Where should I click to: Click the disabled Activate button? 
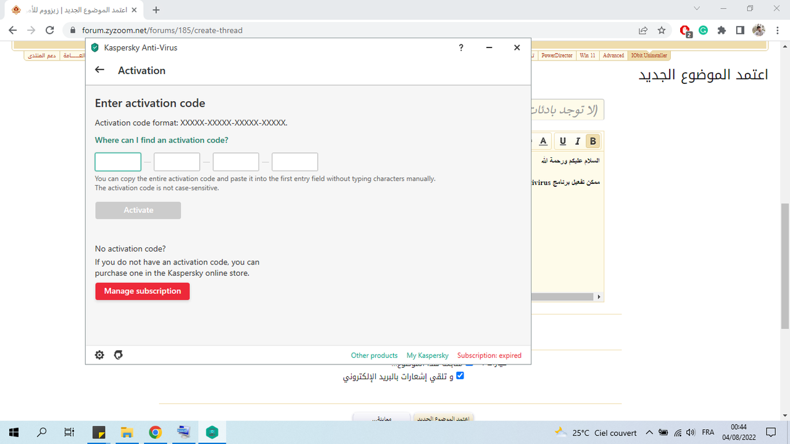138,210
